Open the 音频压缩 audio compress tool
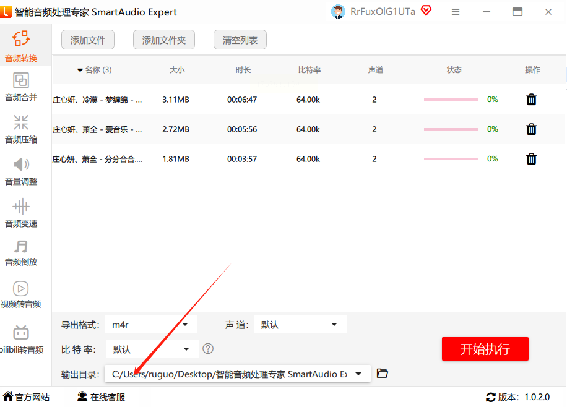The height and width of the screenshot is (407, 567). 21,129
